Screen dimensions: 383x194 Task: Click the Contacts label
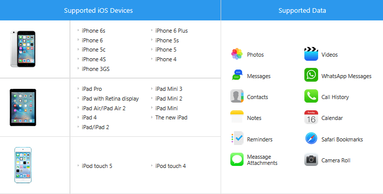(257, 97)
